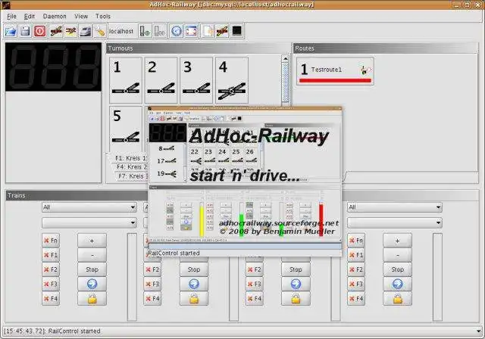Open the View menu

(x=81, y=17)
